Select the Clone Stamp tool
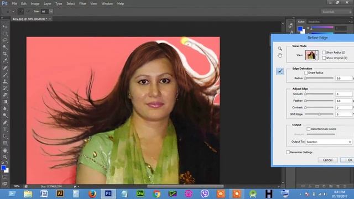Viewport: 354px width, 199px height. pos(5,81)
